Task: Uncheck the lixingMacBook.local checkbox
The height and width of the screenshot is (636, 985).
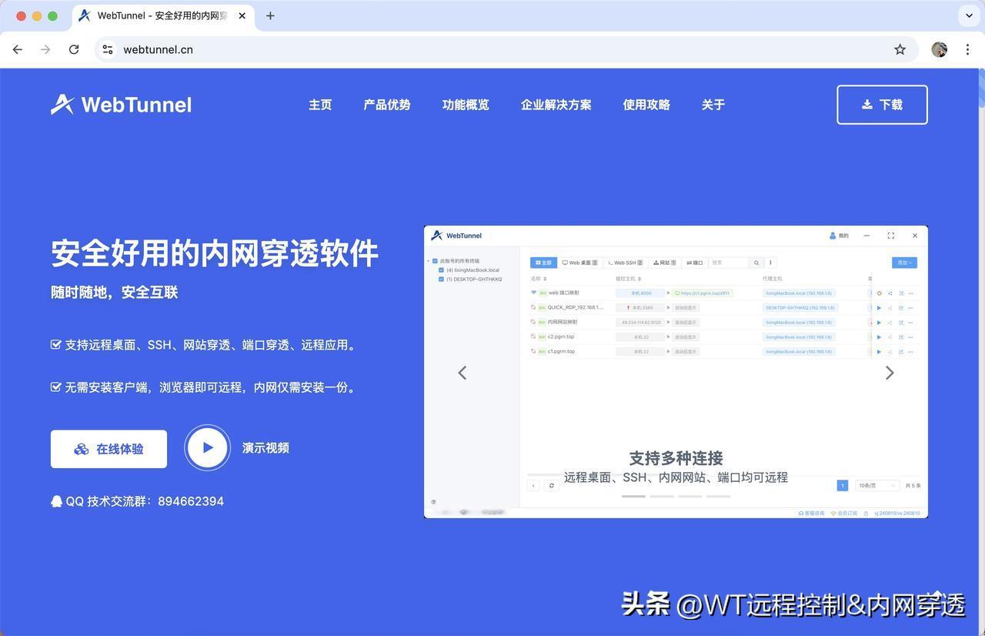Action: tap(442, 269)
